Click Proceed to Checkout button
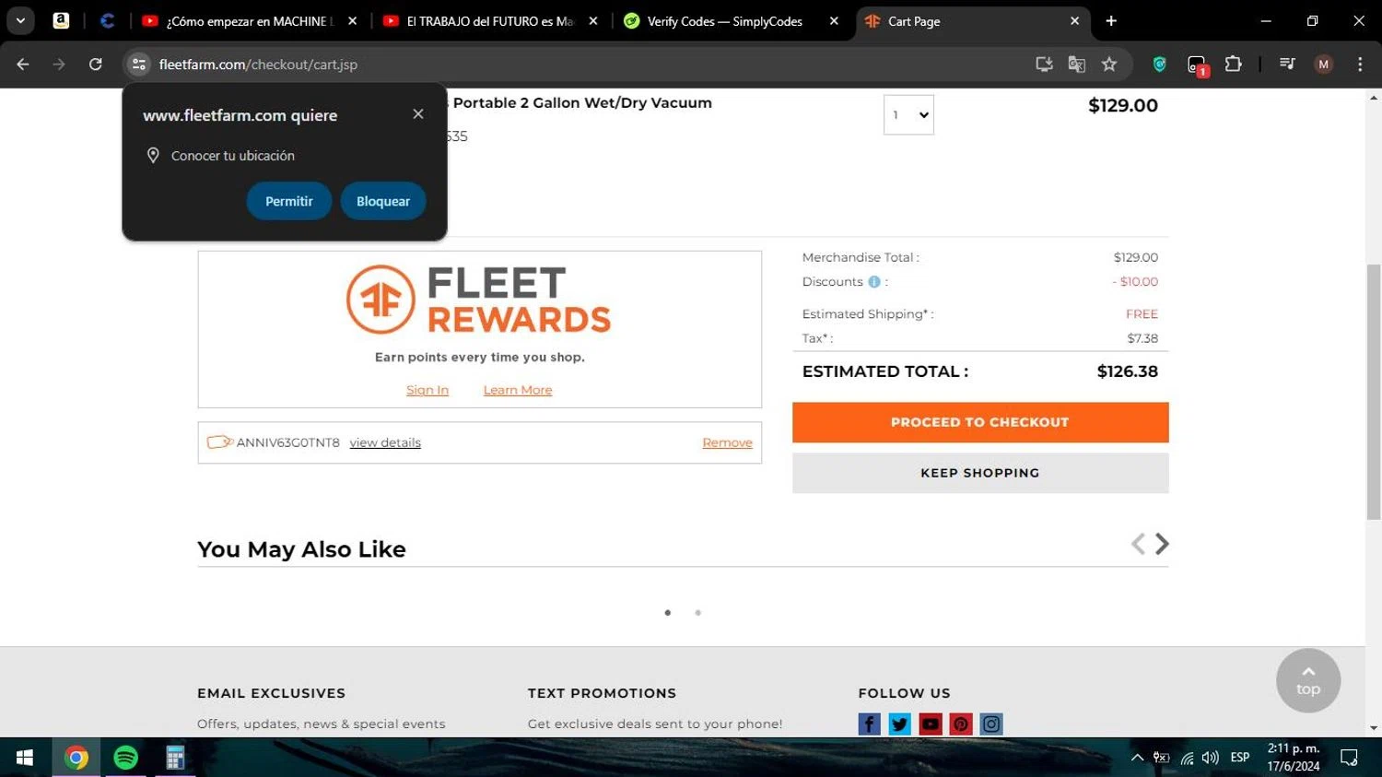Viewport: 1382px width, 777px height. pos(980,422)
